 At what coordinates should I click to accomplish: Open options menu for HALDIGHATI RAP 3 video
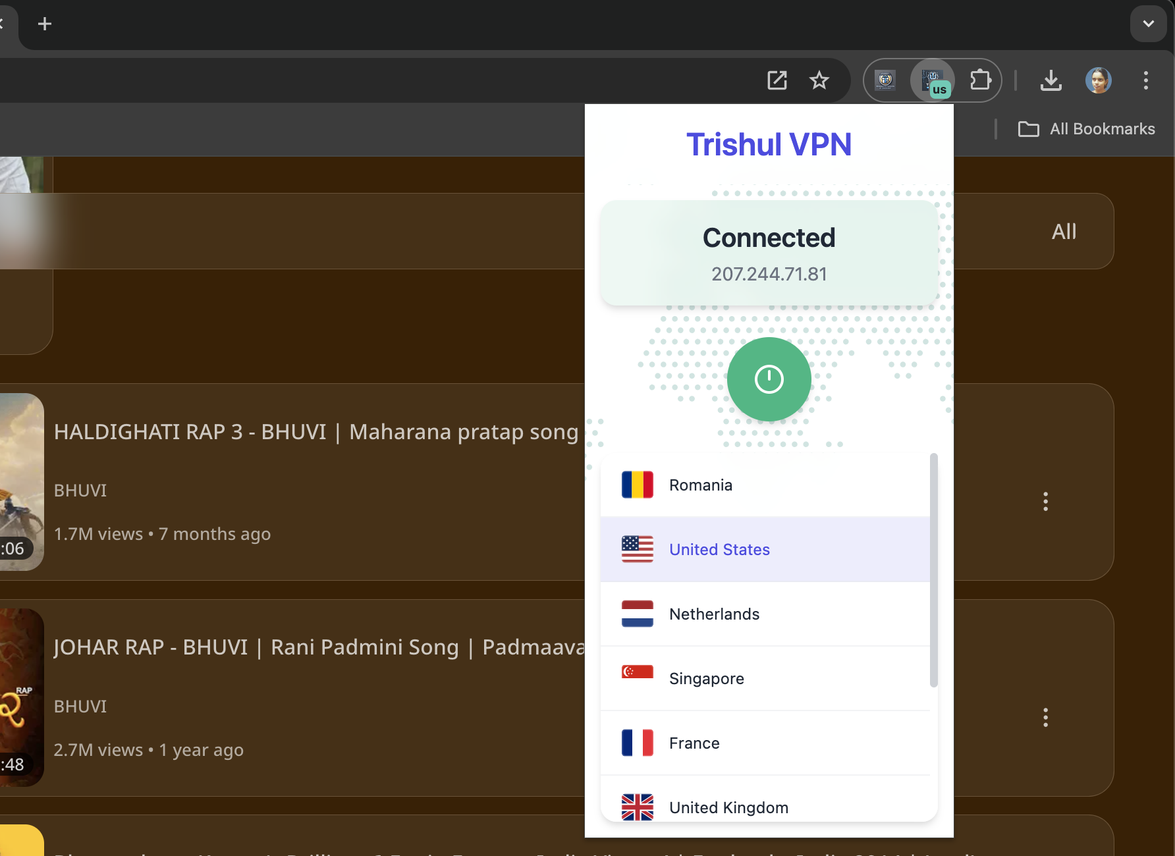(x=1045, y=501)
